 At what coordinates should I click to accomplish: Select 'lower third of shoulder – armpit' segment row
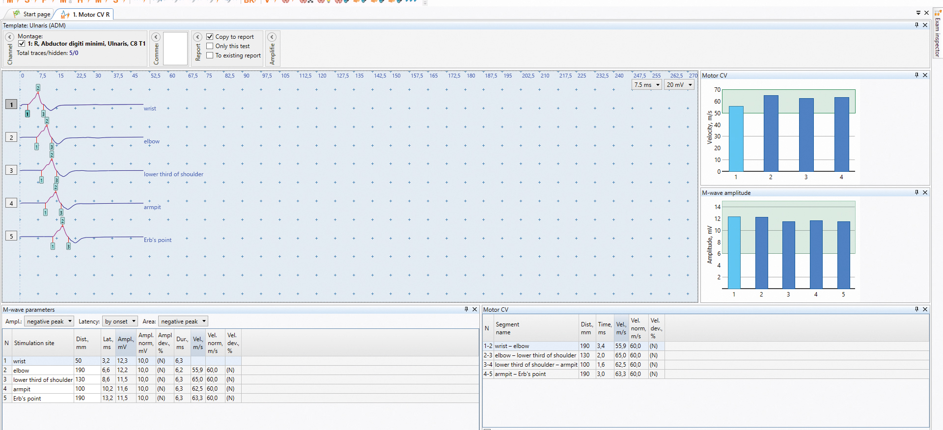coord(574,365)
